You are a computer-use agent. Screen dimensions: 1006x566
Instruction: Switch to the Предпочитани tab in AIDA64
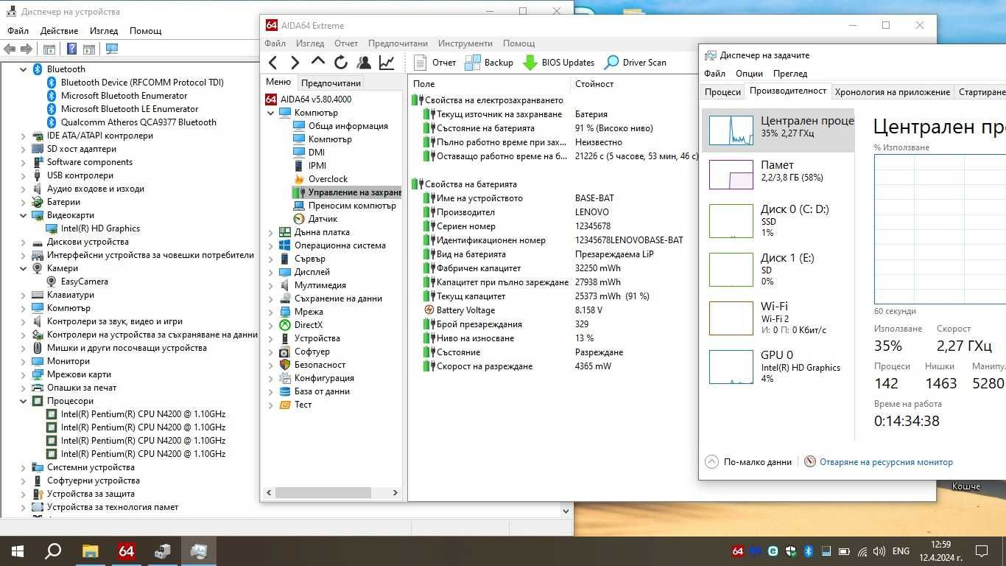(331, 83)
